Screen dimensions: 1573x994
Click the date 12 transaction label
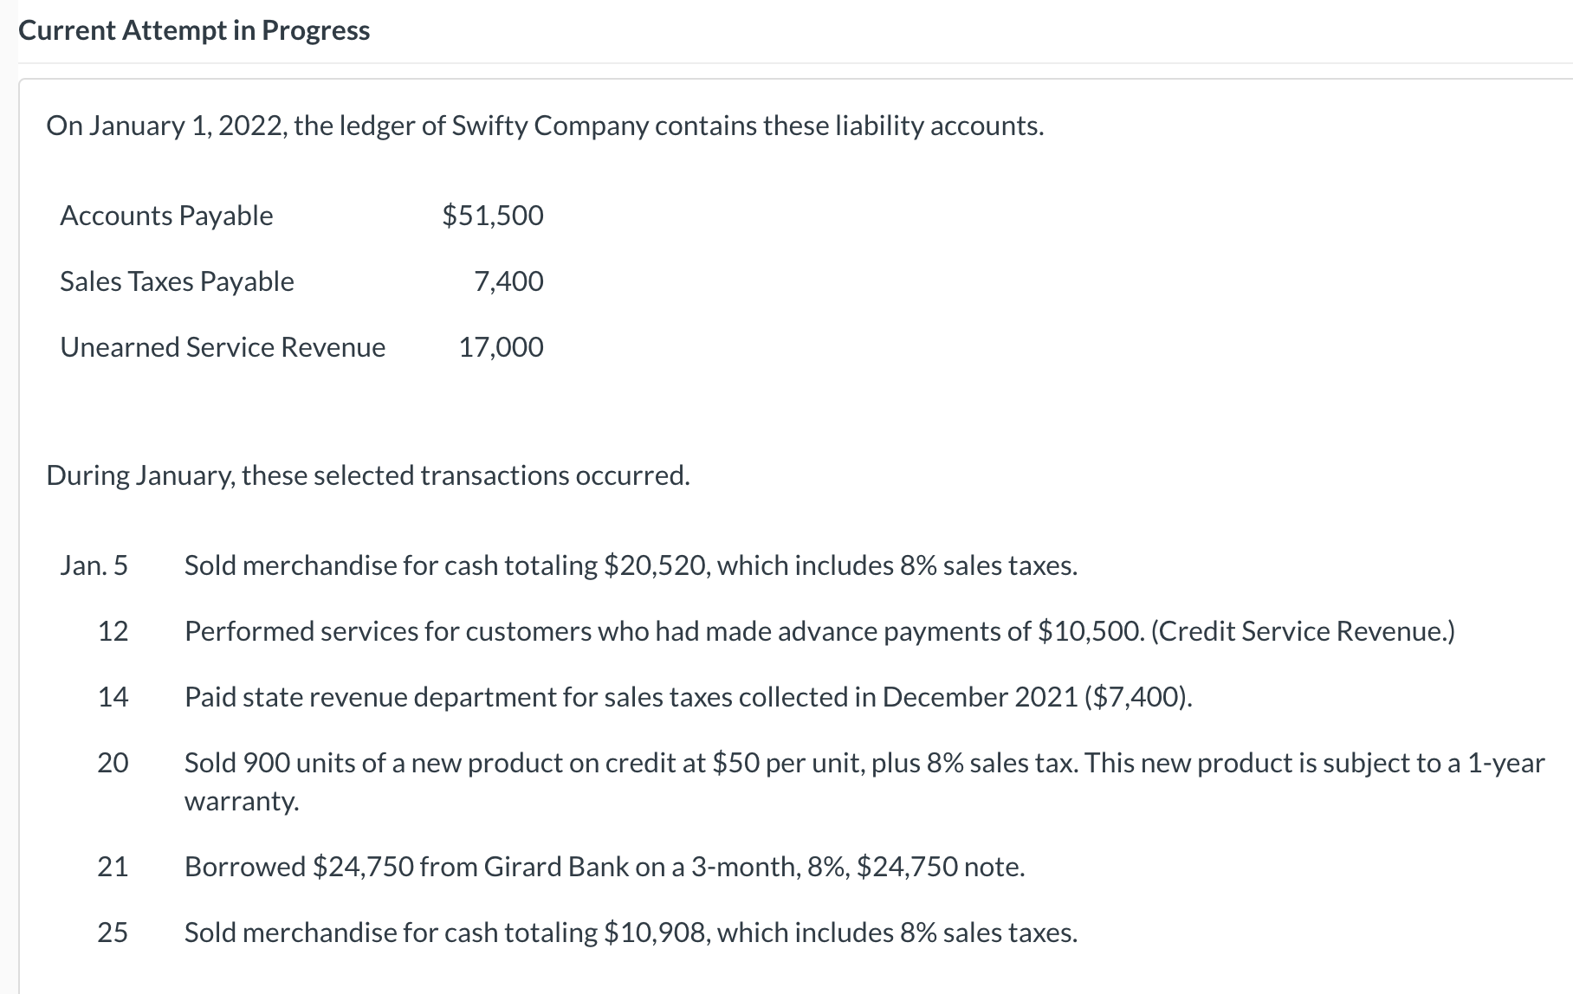click(113, 631)
